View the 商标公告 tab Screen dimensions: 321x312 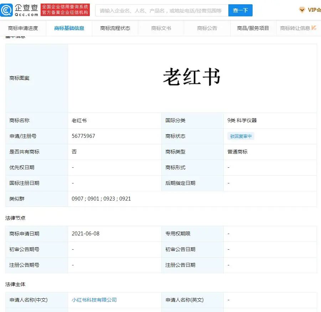click(x=207, y=27)
